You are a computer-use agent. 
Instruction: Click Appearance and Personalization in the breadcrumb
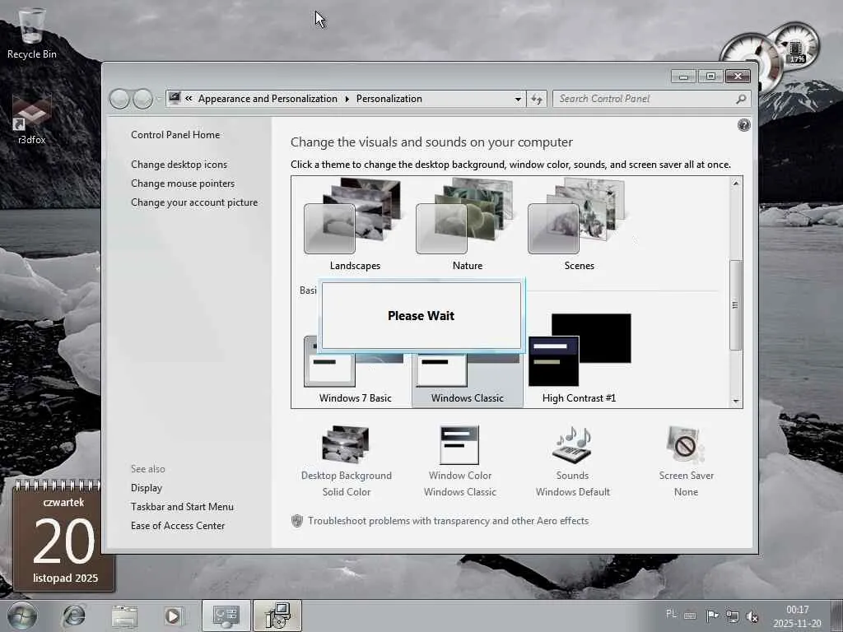[x=268, y=99]
